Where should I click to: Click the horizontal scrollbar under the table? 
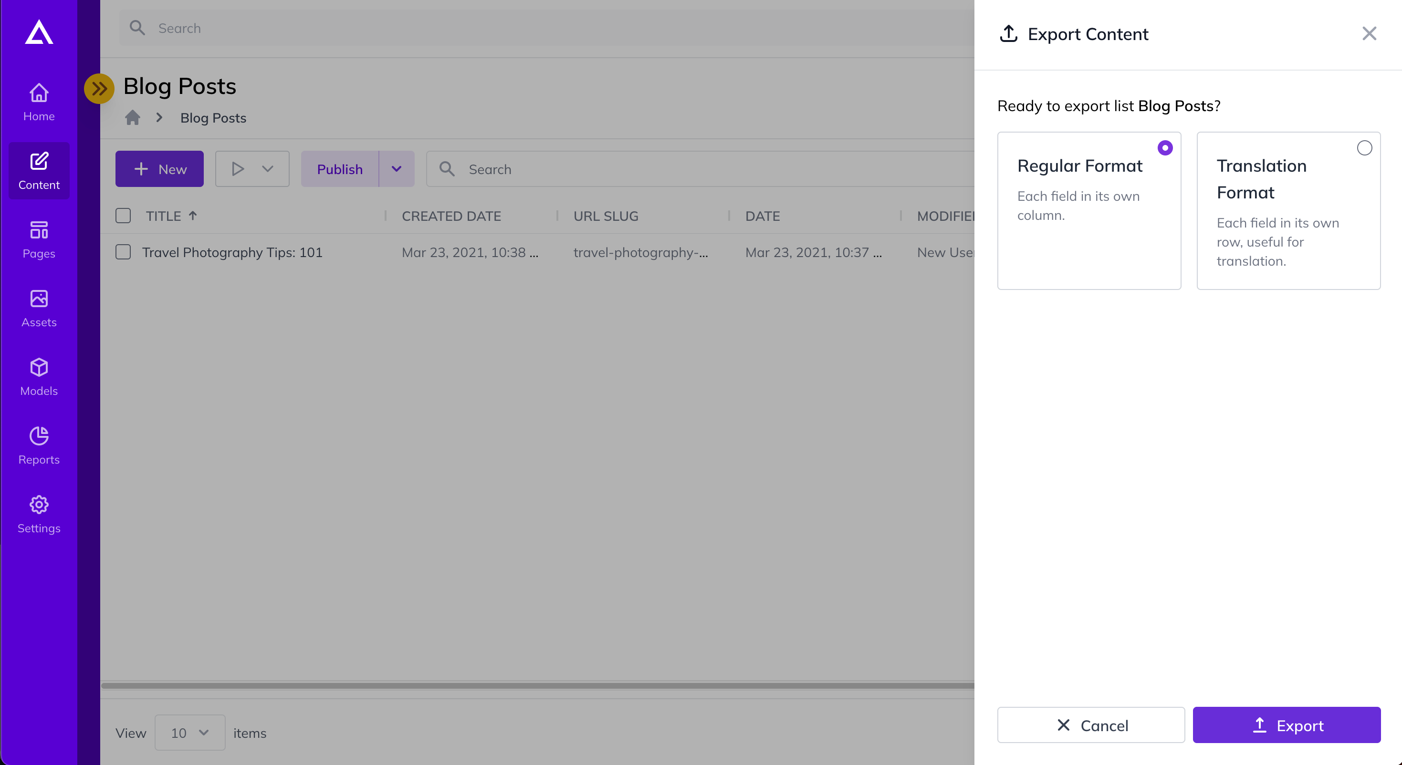point(537,685)
